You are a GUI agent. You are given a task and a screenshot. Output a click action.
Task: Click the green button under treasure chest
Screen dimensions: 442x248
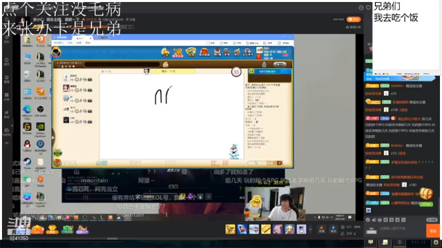click(426, 204)
